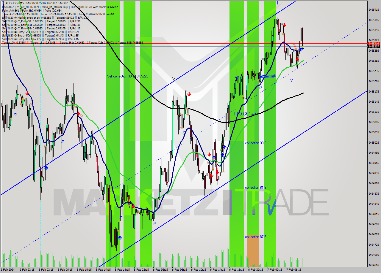Click the '6 Feb 22:15' time axis label

pyautogui.click(x=256, y=270)
